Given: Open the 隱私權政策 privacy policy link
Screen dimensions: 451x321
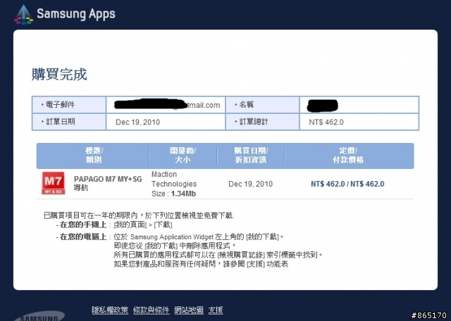Looking at the screenshot, I should [x=110, y=310].
